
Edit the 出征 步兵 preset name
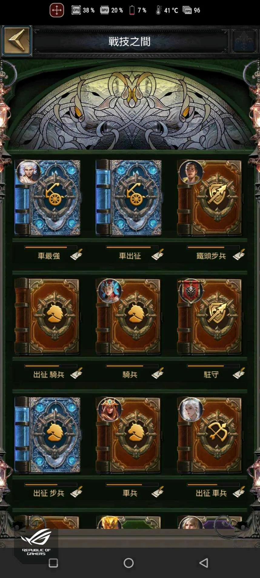click(x=76, y=492)
